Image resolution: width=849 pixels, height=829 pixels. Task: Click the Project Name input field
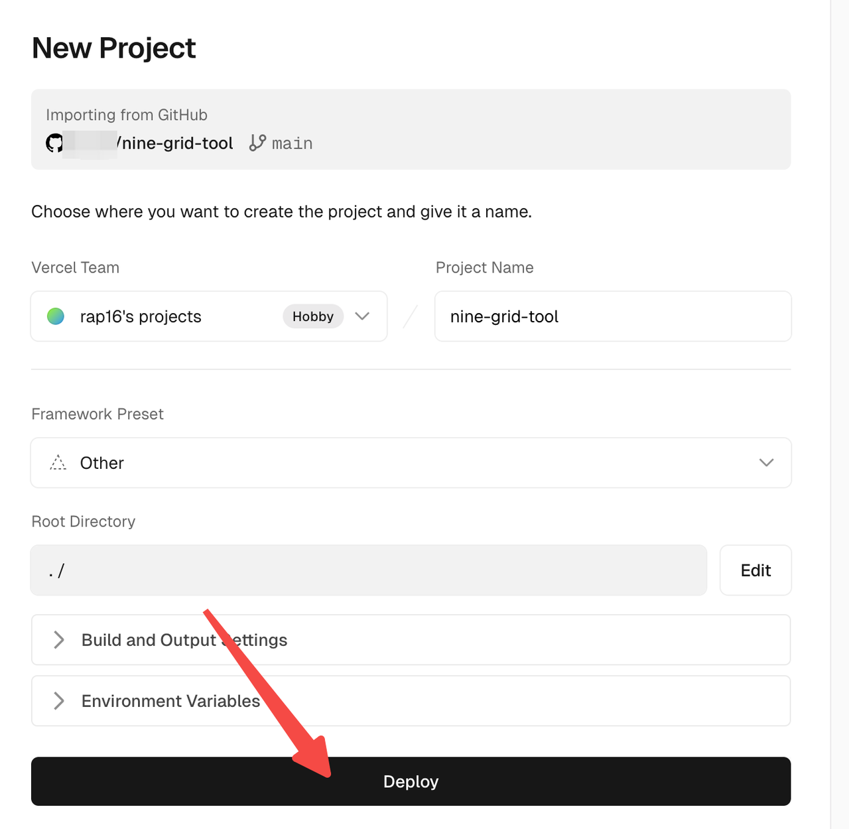[612, 316]
